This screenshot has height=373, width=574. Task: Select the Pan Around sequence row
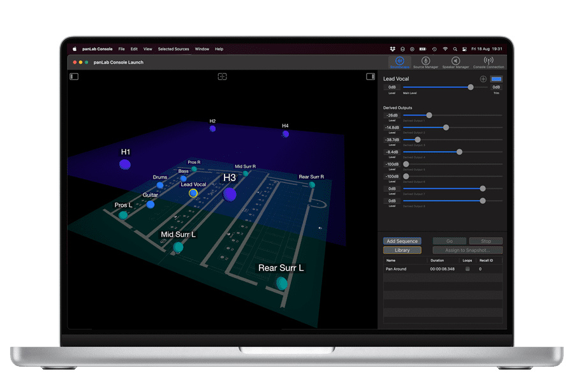click(443, 268)
